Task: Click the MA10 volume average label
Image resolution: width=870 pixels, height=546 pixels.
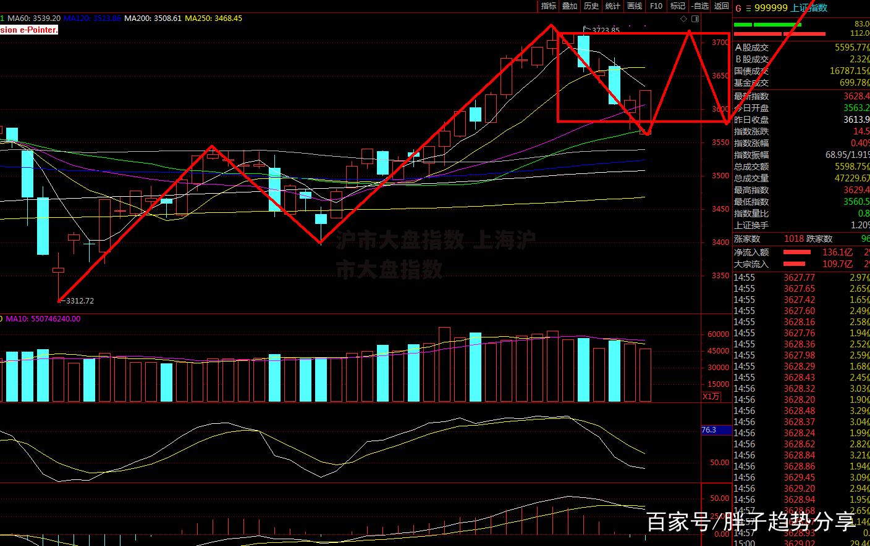Action: [43, 319]
